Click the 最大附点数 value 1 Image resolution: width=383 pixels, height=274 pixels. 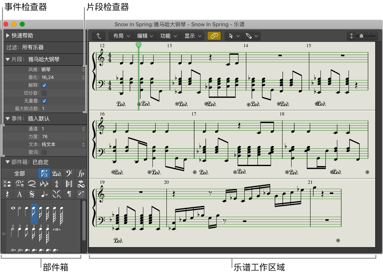pos(43,109)
